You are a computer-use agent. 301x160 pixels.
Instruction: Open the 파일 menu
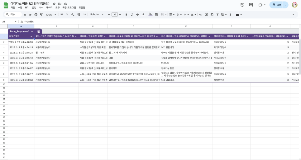point(13,8)
